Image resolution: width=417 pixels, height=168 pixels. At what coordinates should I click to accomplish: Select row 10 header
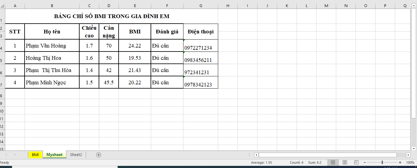tap(2, 110)
